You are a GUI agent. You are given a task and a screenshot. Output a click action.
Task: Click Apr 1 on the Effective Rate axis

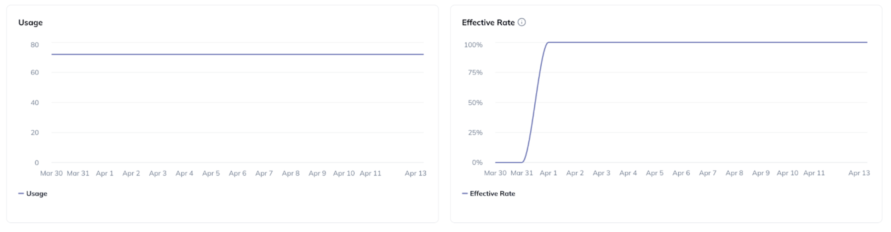(548, 173)
